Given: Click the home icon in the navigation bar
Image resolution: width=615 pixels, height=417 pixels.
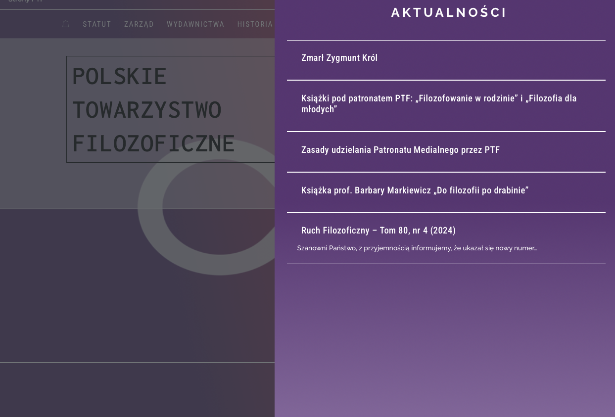Looking at the screenshot, I should click(66, 24).
